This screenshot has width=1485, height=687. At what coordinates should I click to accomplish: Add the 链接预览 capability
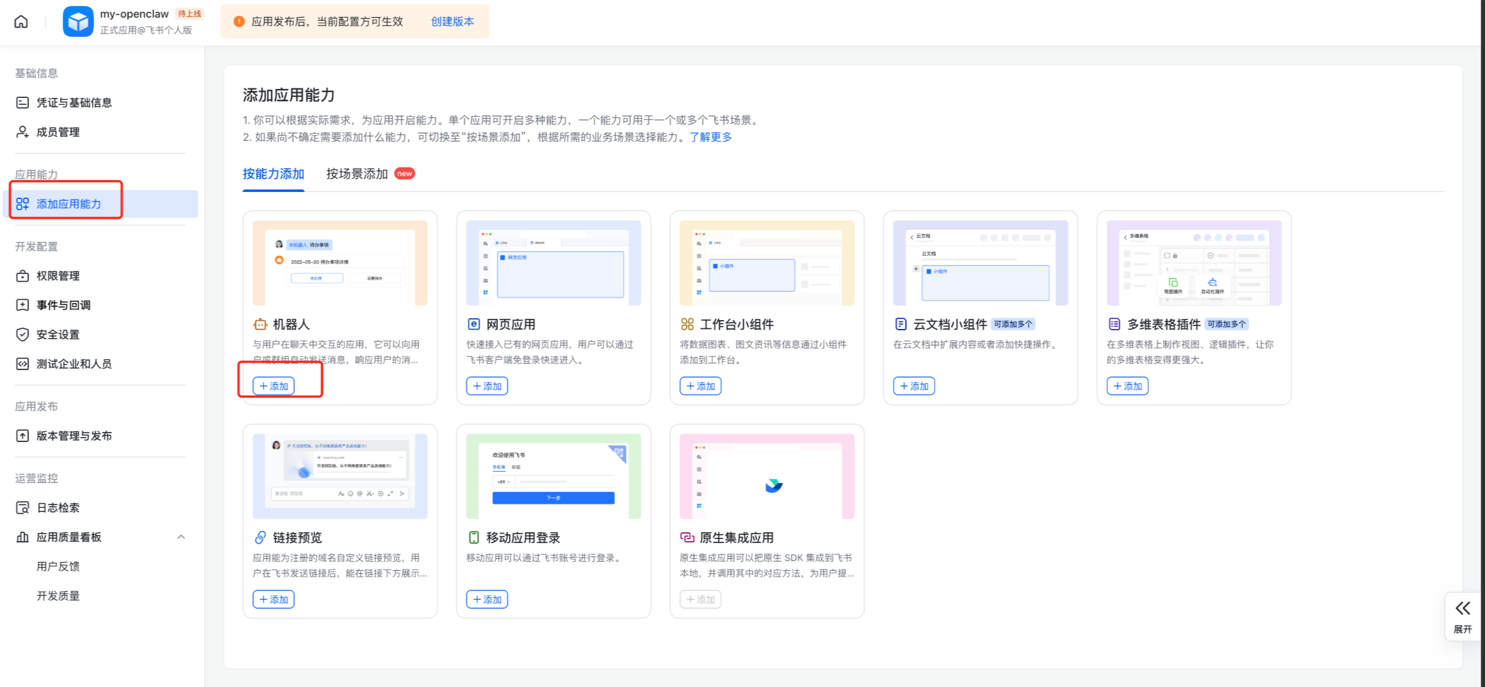click(274, 599)
